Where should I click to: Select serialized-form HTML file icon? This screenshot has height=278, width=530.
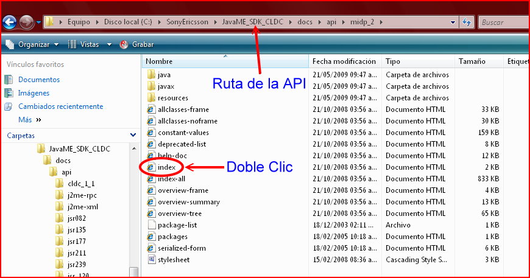(x=151, y=248)
